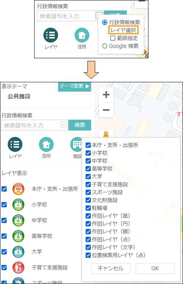183x284 pixels.
Task: Click the red 子育て支援施設 layer icon
Action: click(18, 267)
